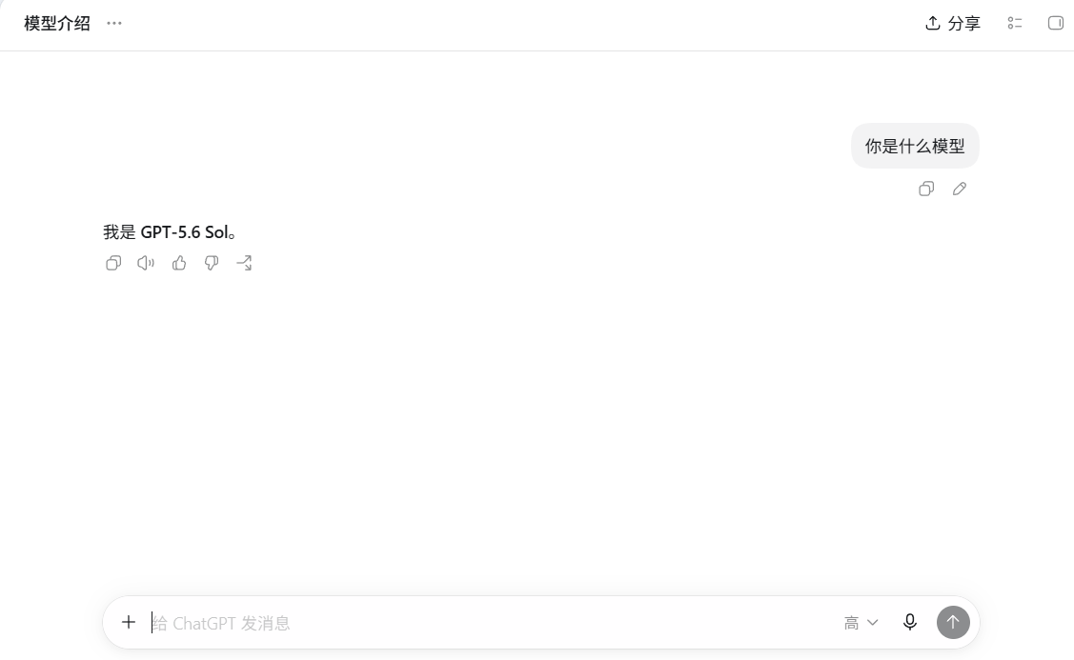Screen dimensions: 1074x660
Task: Start voice dictation with microphone icon
Action: (909, 622)
